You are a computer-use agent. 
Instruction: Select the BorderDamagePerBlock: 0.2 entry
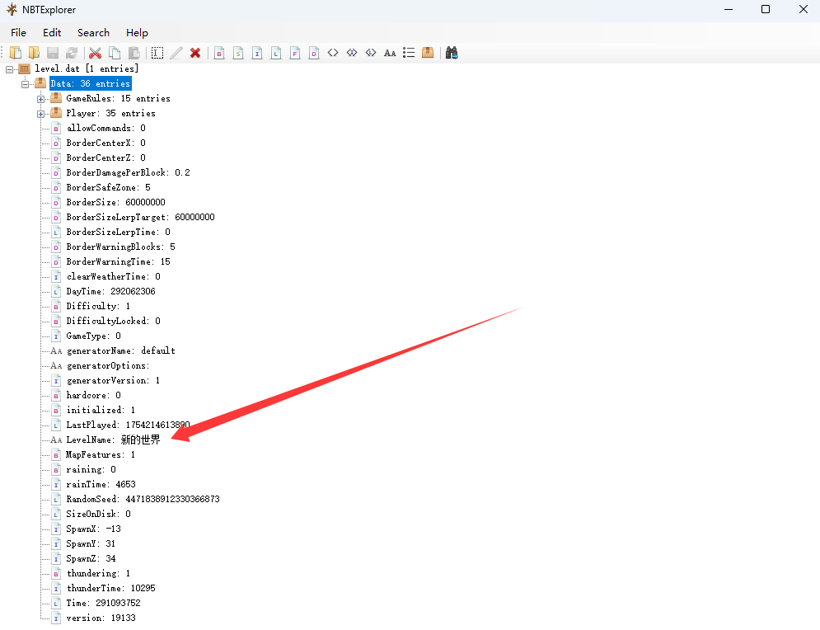(x=128, y=172)
